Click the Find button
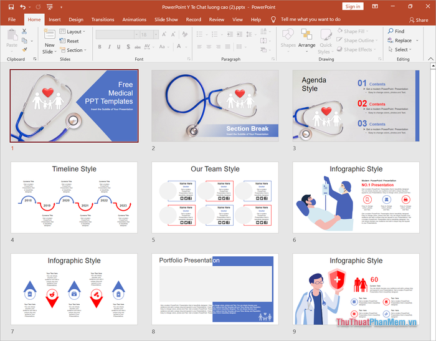 tap(396, 31)
